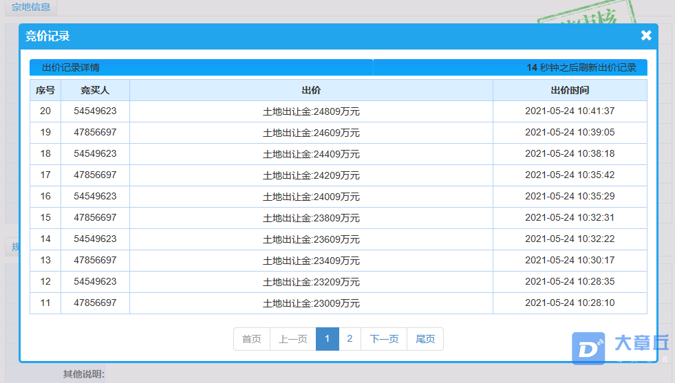Viewport: 675px width, 383px height.
Task: Click timestamp 2021-05-24 10:32:31
Action: [570, 217]
